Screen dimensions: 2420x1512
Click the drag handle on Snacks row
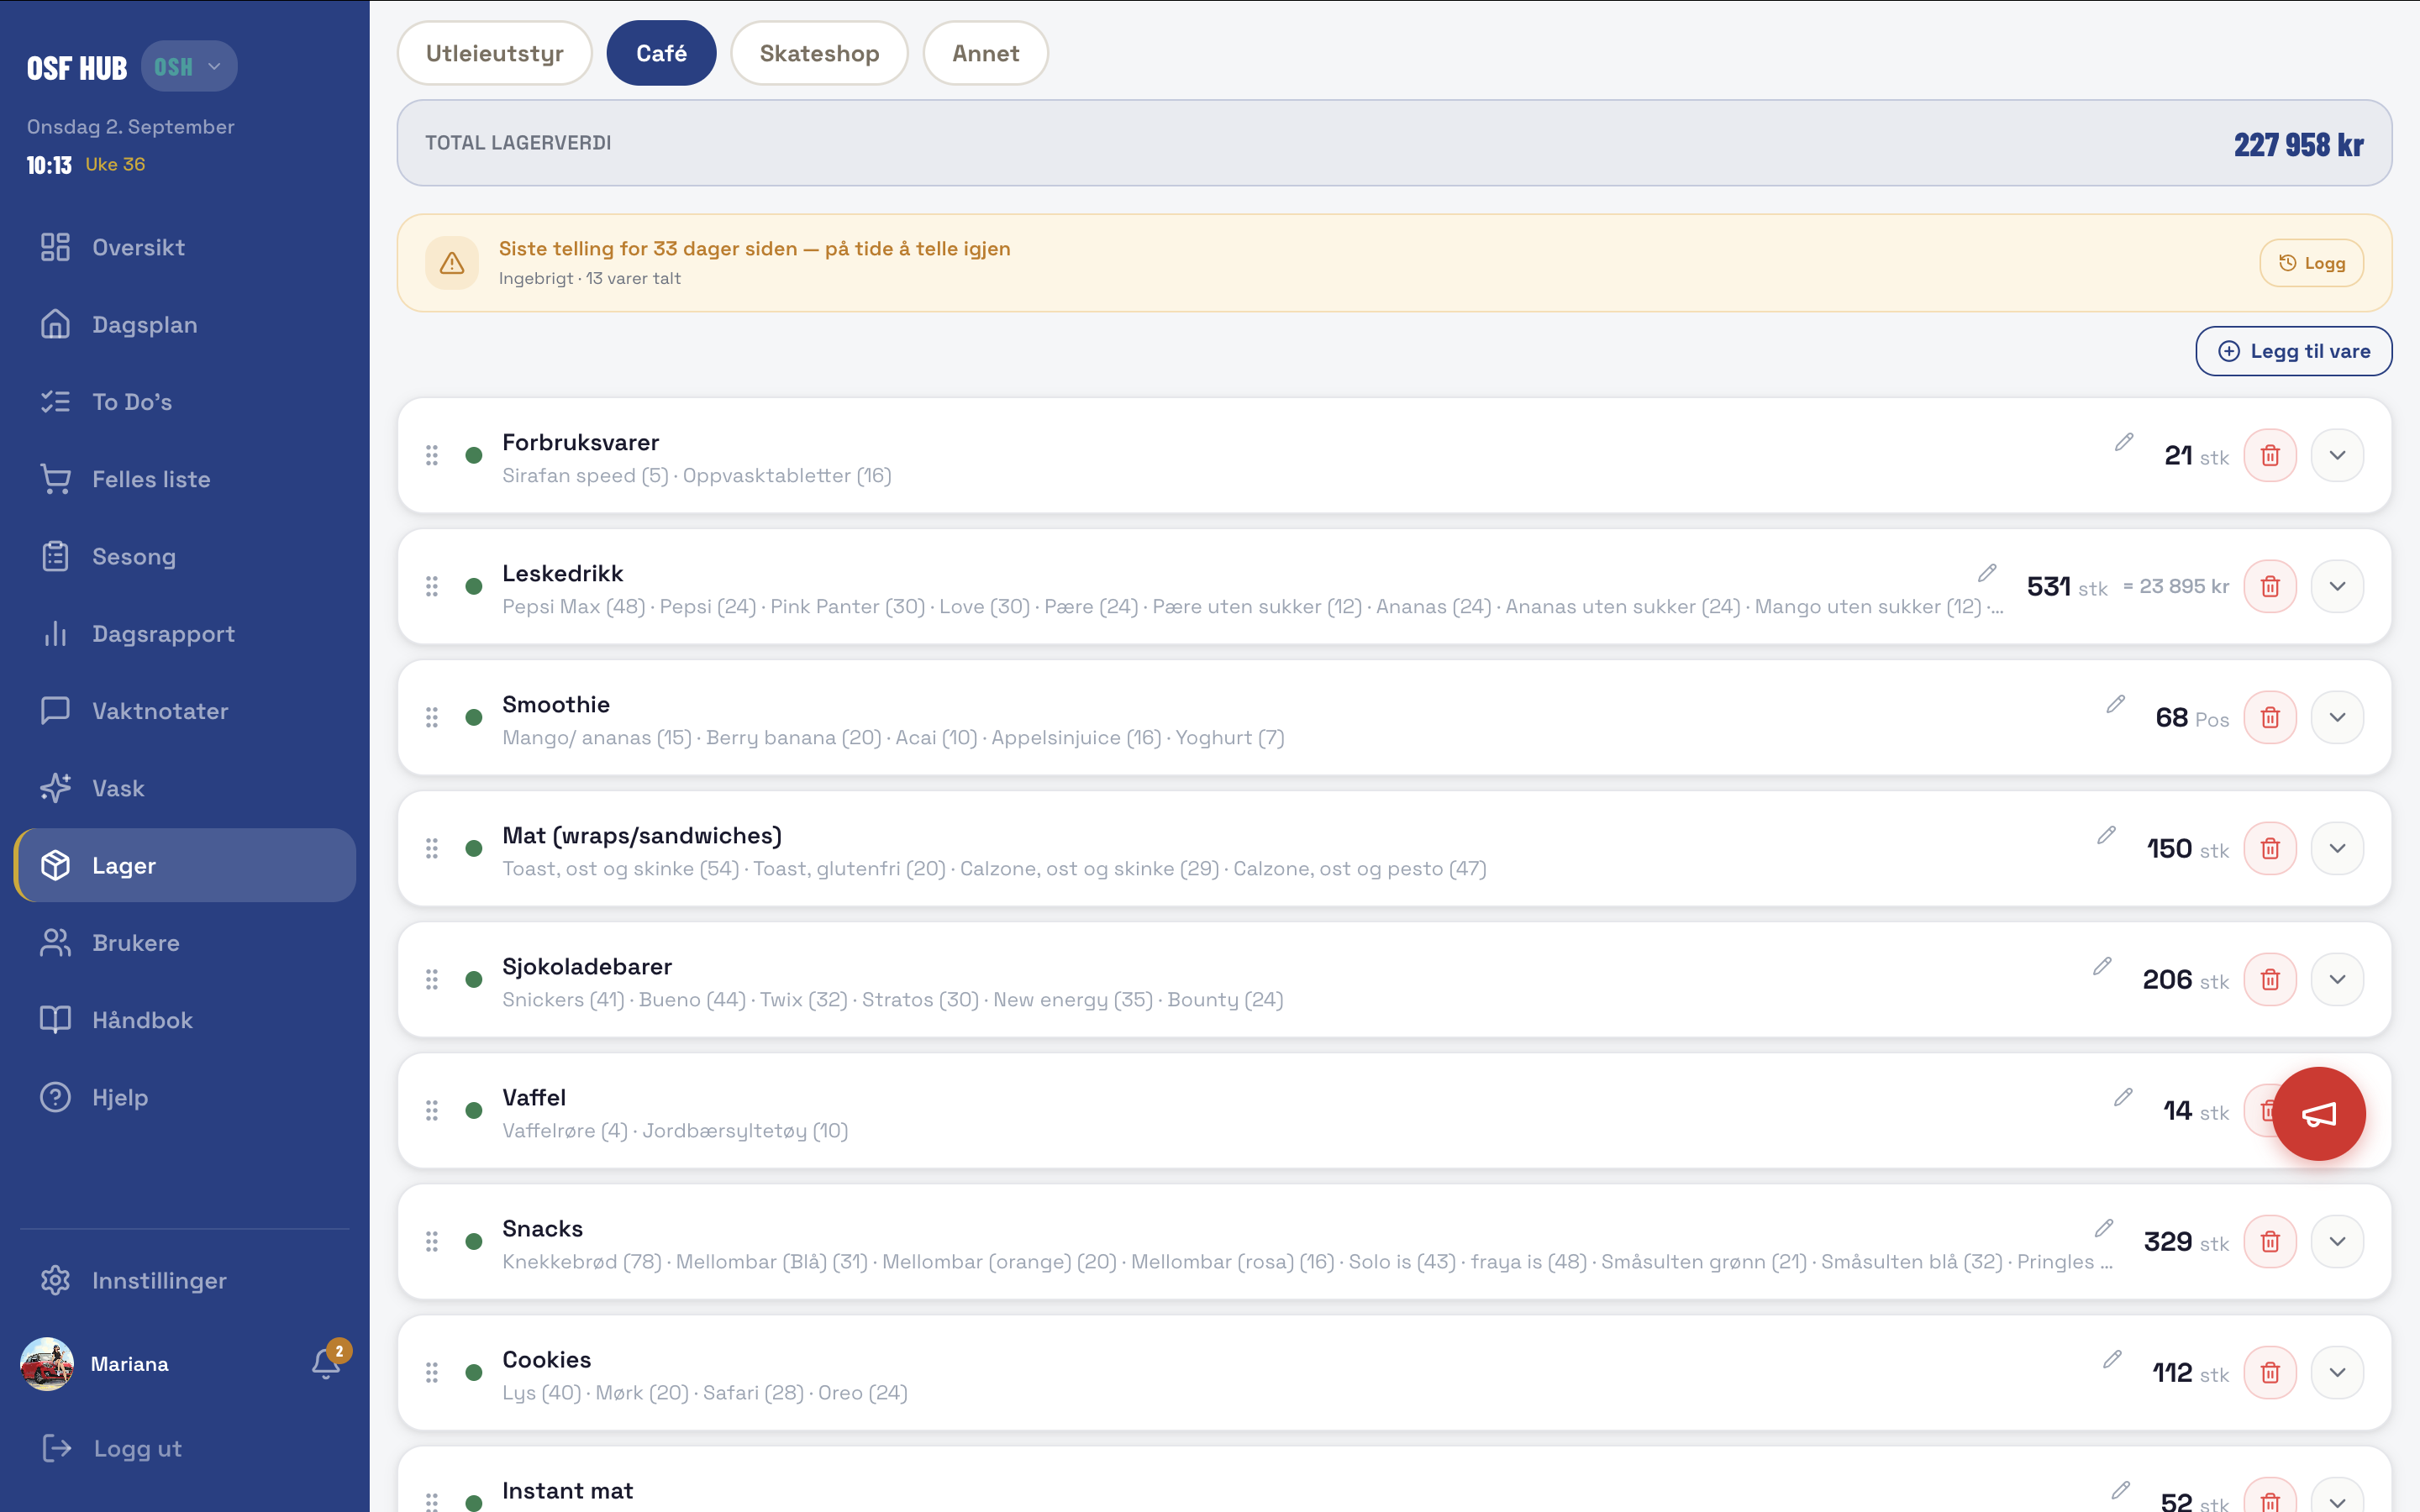pyautogui.click(x=432, y=1241)
